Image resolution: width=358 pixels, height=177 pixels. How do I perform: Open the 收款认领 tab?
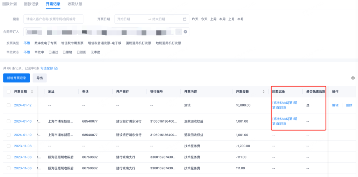click(x=74, y=4)
